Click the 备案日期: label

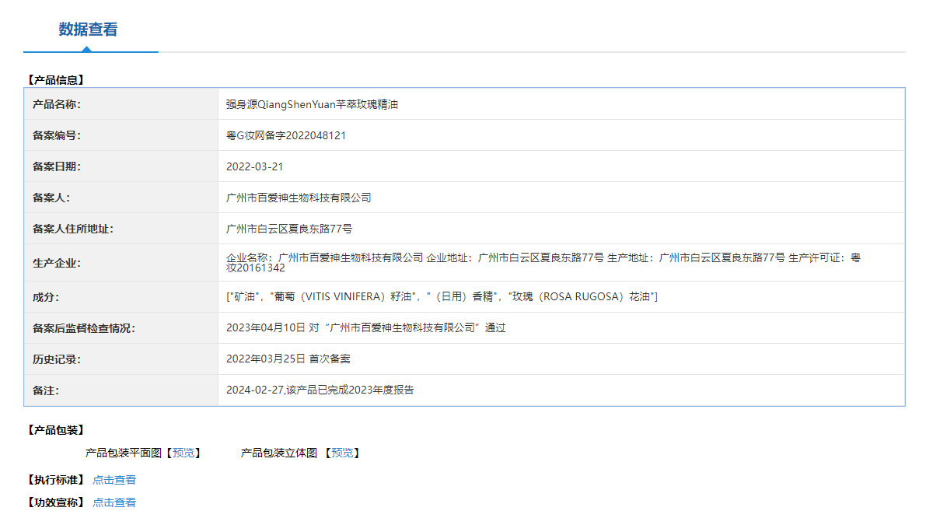[x=57, y=167]
